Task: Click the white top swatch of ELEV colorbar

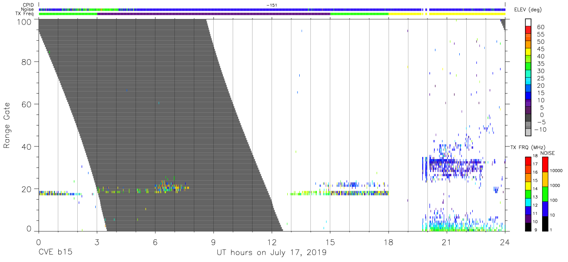Action: (528, 23)
